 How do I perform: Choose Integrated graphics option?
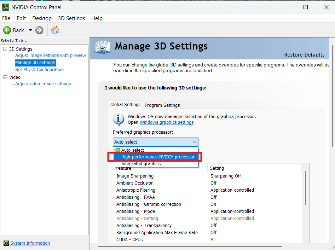[156, 163]
